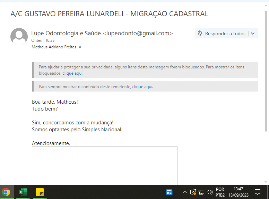The image size is (269, 199).
Task: Open the dropdown arrow beside Responder a todos
Action: tap(253, 34)
